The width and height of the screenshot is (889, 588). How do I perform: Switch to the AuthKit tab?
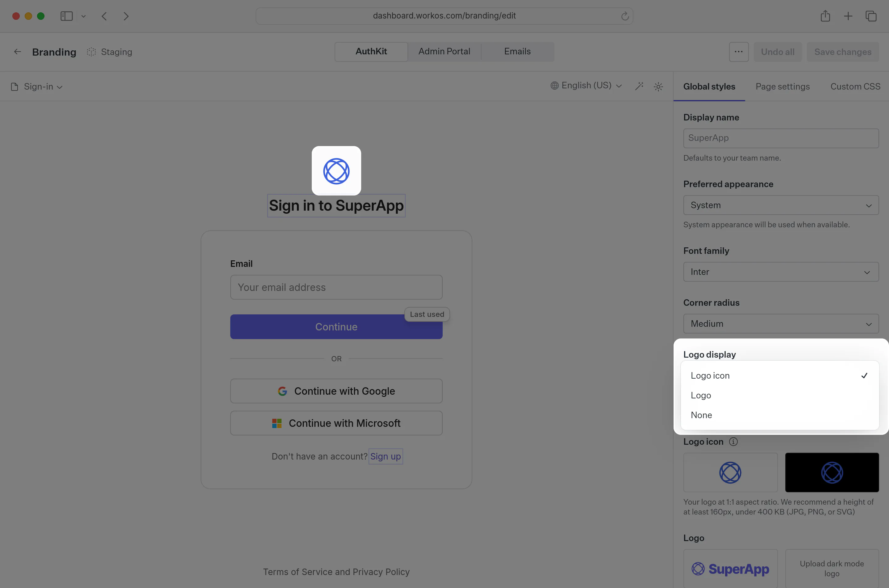tap(371, 52)
